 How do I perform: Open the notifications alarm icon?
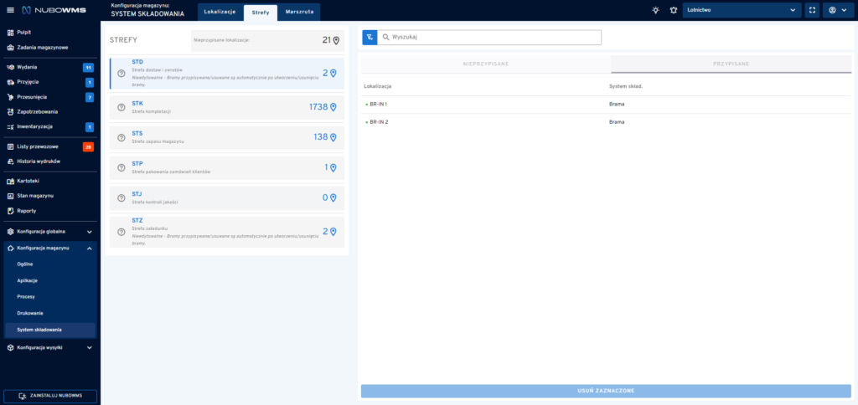674,10
